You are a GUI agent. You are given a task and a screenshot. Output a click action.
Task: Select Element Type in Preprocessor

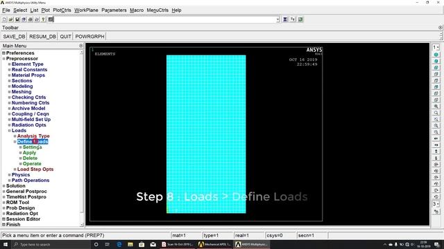(28, 64)
